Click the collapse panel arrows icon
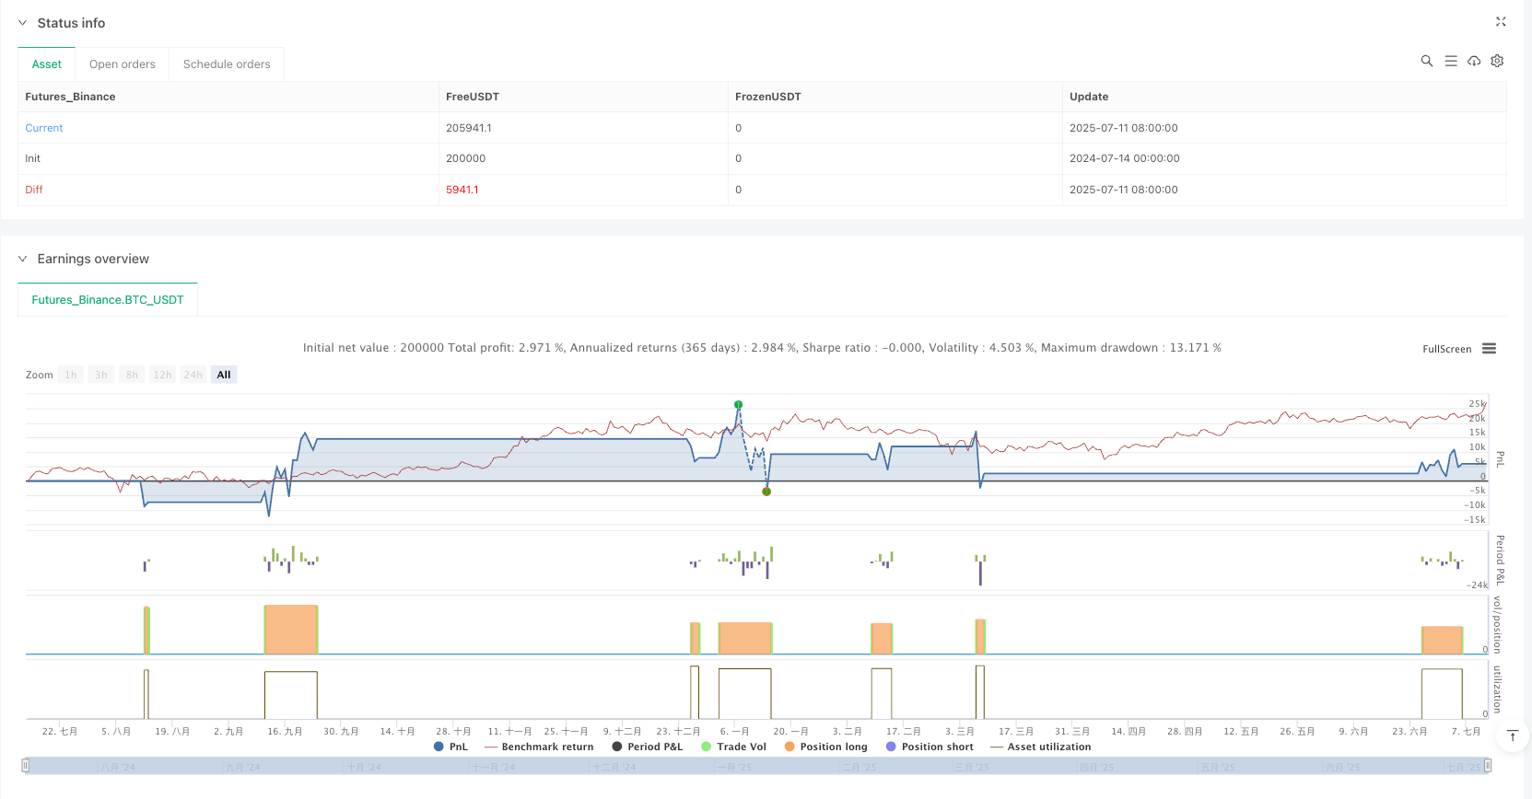This screenshot has height=799, width=1532. click(x=1501, y=21)
